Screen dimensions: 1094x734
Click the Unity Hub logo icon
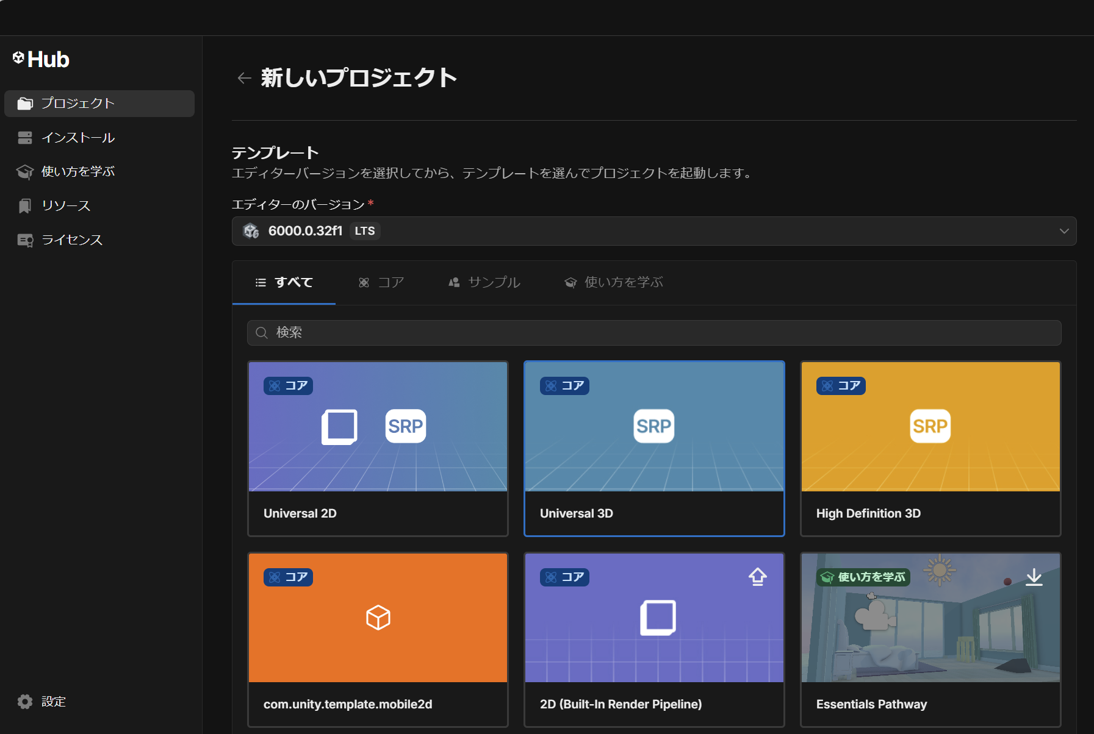[18, 58]
